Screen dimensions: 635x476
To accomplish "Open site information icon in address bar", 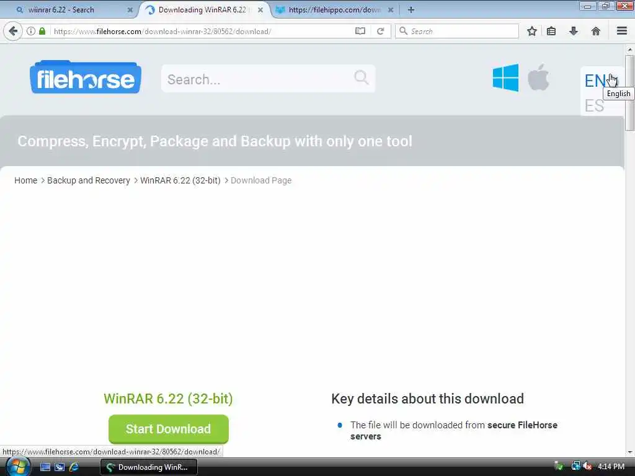I will pyautogui.click(x=31, y=31).
